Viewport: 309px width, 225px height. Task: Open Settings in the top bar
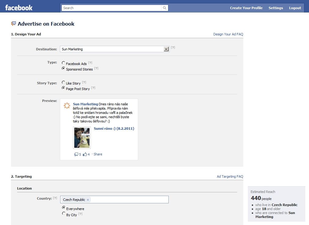(276, 8)
